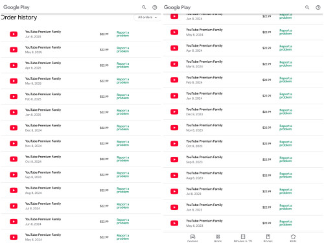Click $22.99 price of Jun 8, 2025 order

pyautogui.click(x=104, y=34)
